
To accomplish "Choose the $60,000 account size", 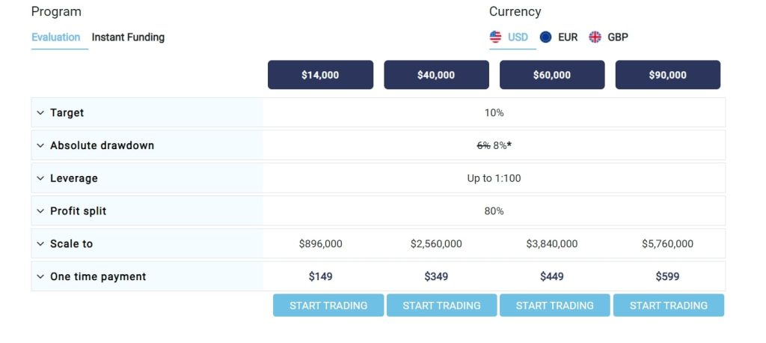I will [x=552, y=75].
